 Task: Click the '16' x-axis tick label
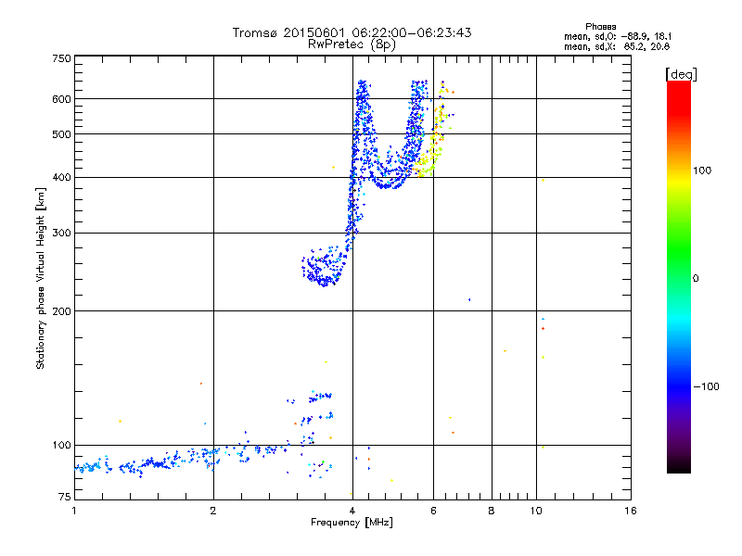tap(631, 511)
